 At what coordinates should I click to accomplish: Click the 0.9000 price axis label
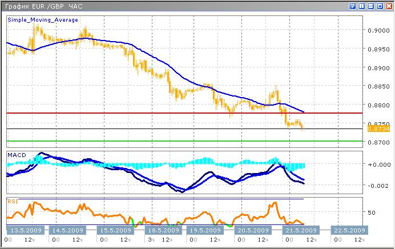pyautogui.click(x=377, y=31)
